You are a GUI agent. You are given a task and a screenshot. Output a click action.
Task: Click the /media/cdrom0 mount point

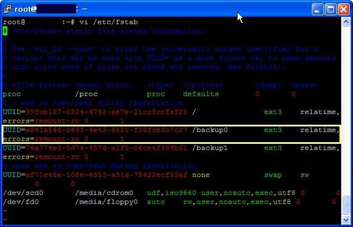pos(104,193)
